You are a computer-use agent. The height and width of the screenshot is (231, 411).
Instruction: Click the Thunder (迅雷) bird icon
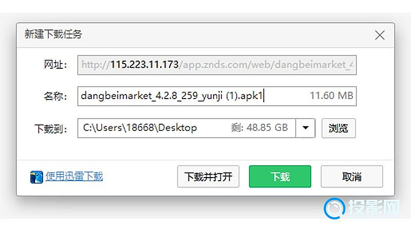(x=36, y=177)
